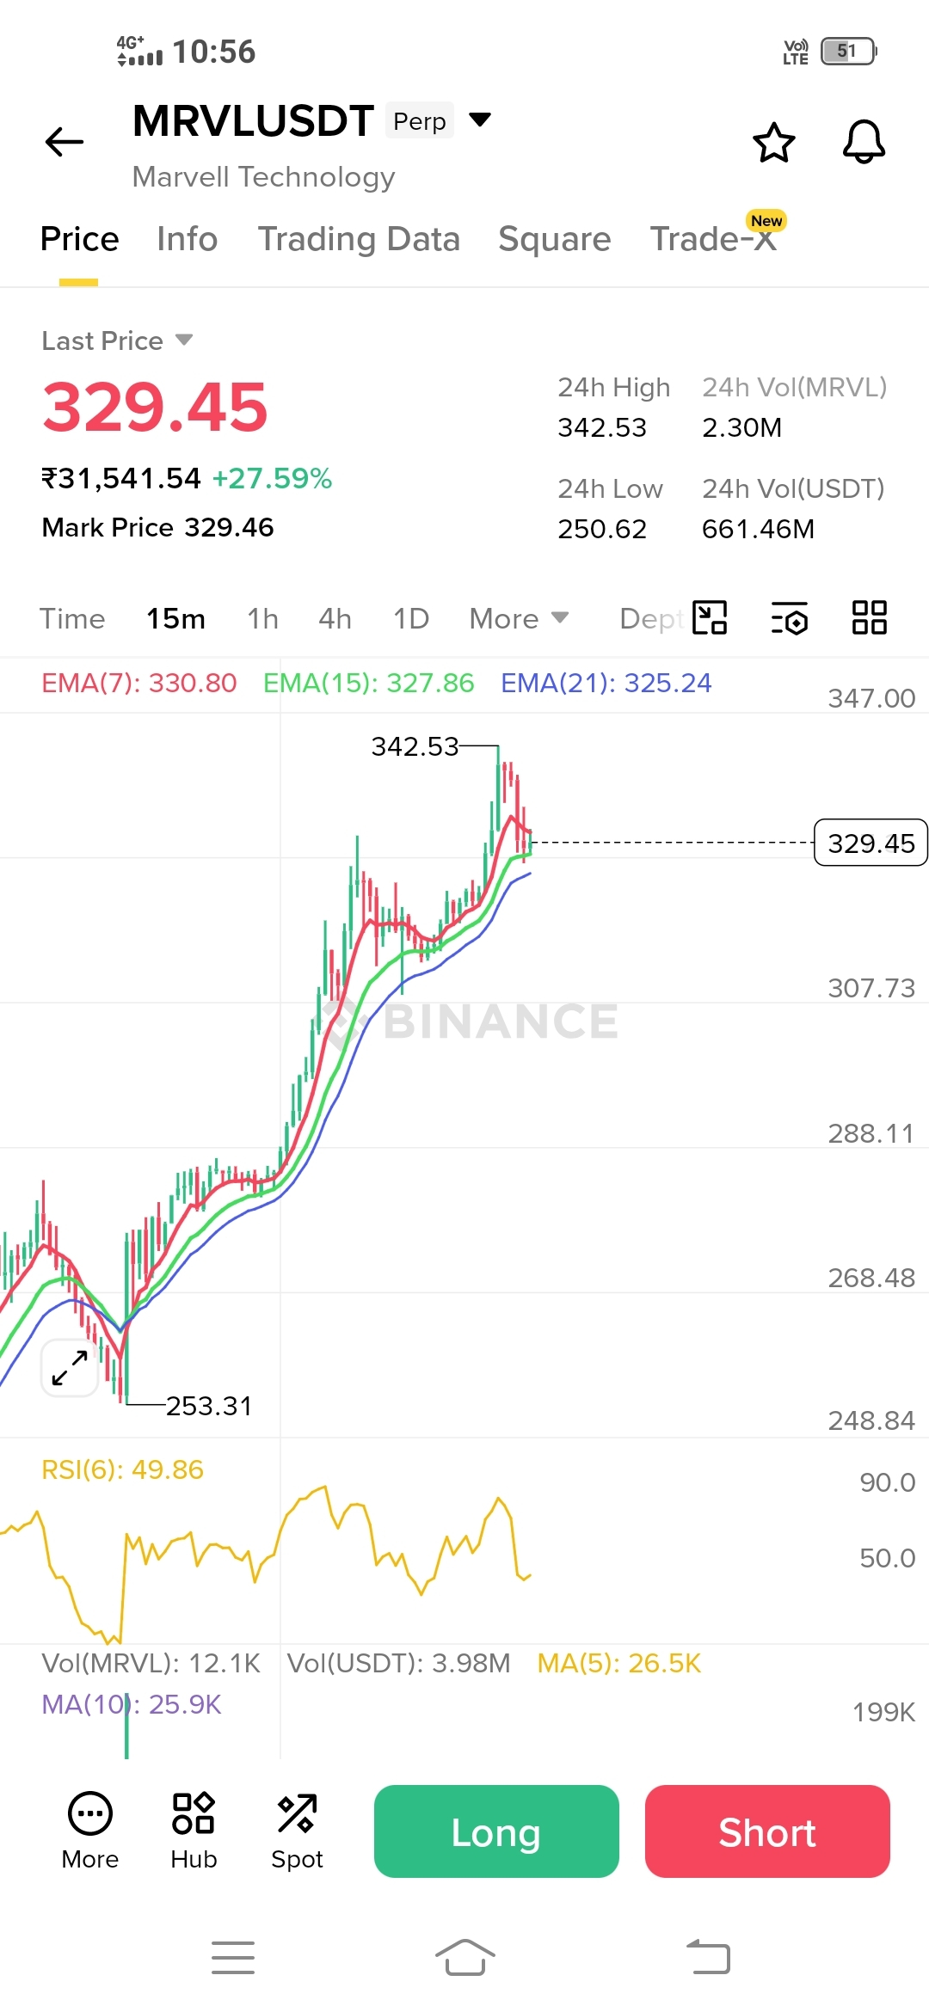Image resolution: width=929 pixels, height=2012 pixels.
Task: Select the 1h chart interval
Action: (262, 619)
